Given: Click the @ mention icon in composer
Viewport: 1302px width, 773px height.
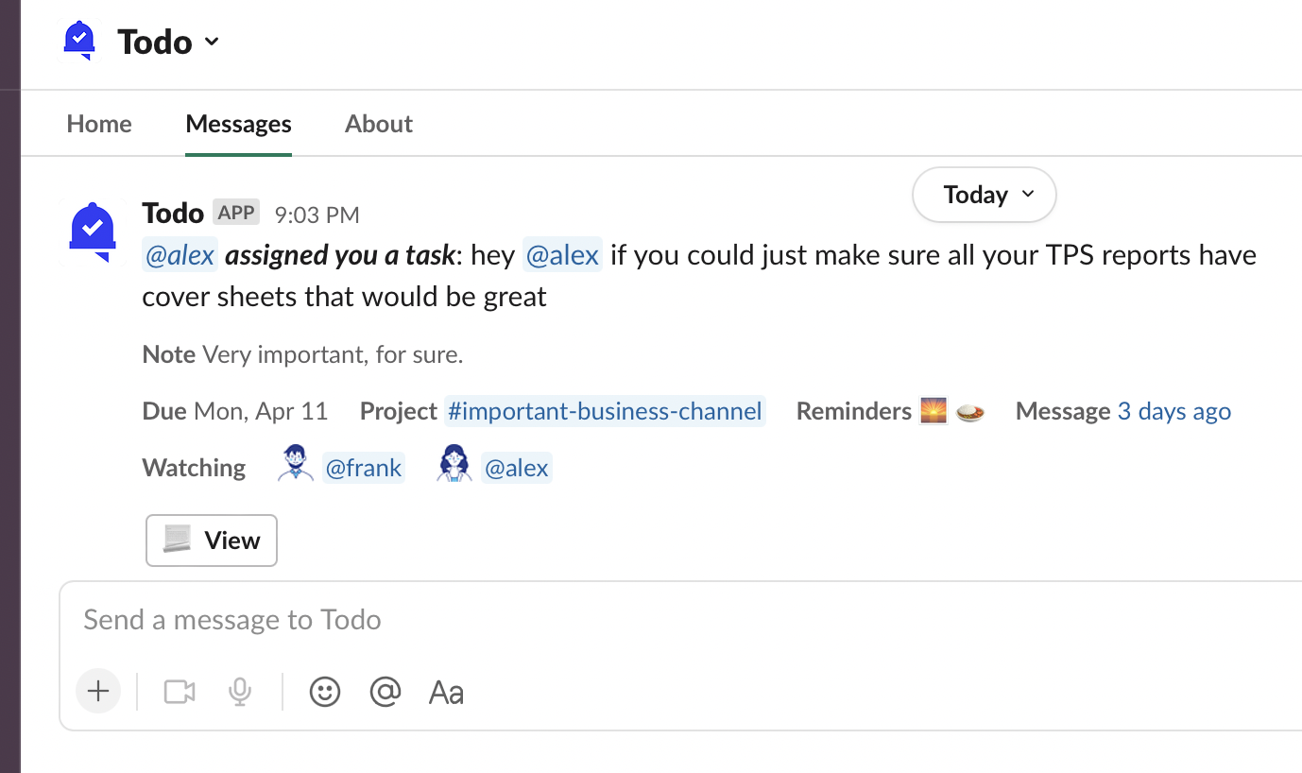Looking at the screenshot, I should [385, 692].
